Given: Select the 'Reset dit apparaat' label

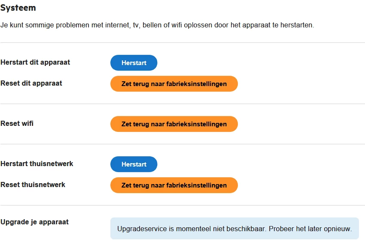Looking at the screenshot, I should [x=31, y=83].
